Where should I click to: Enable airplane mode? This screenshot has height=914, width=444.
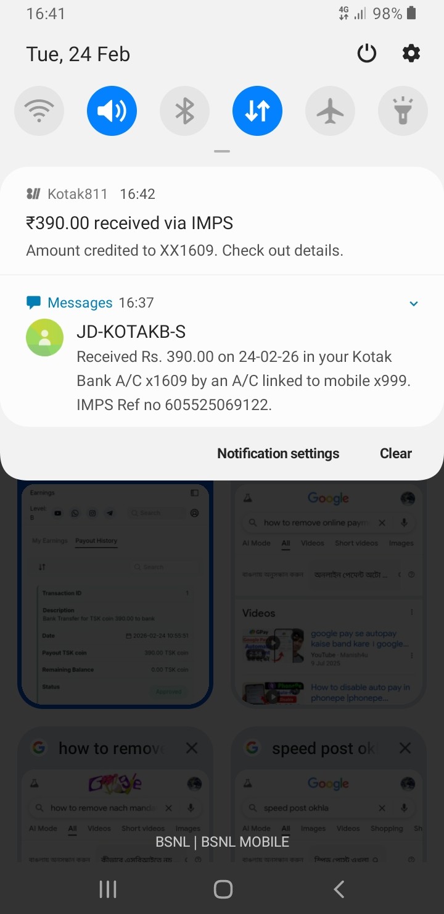[x=330, y=111]
